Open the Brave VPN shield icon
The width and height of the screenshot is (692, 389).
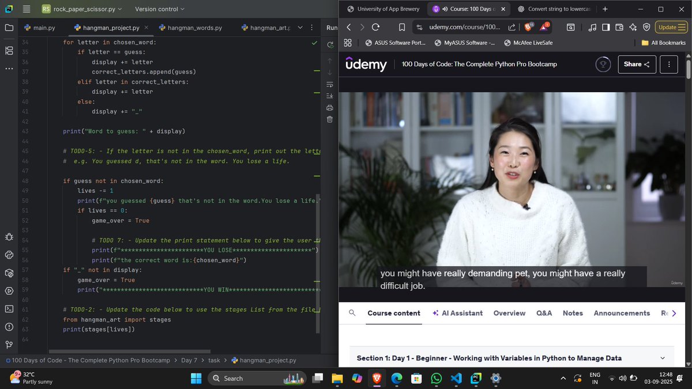coord(646,27)
